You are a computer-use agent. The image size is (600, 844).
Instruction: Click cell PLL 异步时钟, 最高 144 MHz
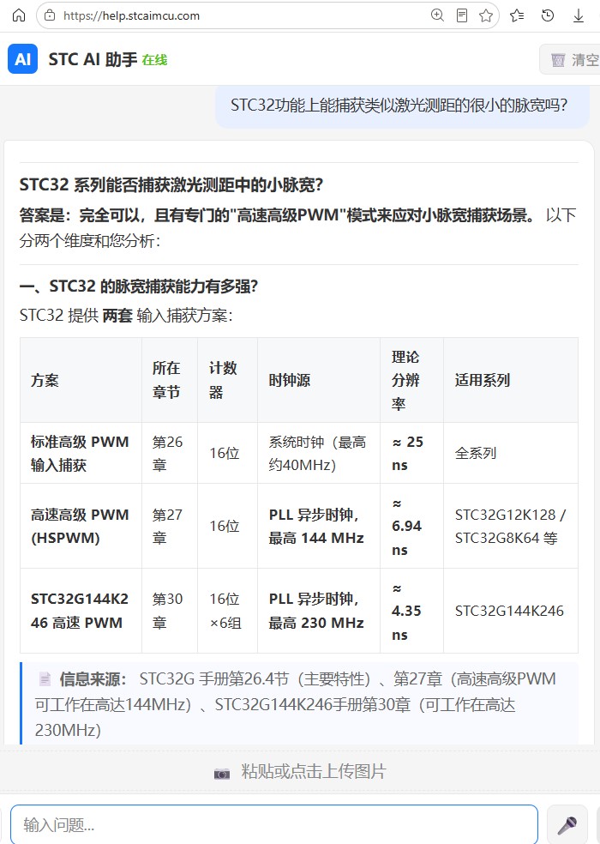click(x=319, y=526)
